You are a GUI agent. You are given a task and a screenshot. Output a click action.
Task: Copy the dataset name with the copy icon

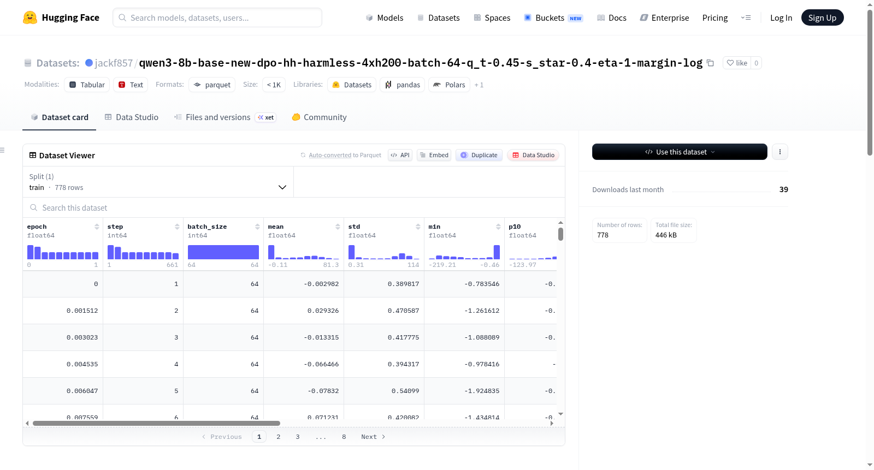click(710, 63)
